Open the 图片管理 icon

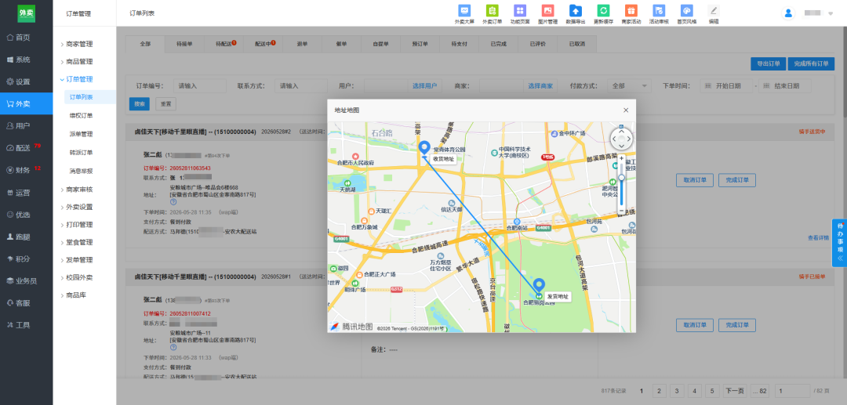coord(547,10)
